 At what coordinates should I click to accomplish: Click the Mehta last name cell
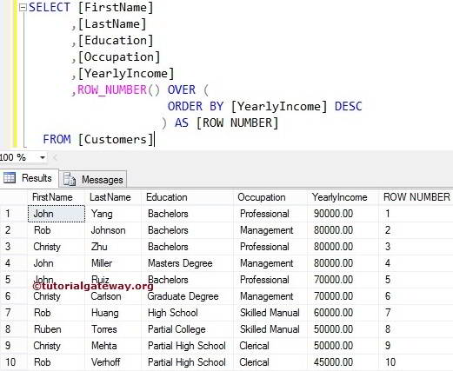pyautogui.click(x=113, y=346)
